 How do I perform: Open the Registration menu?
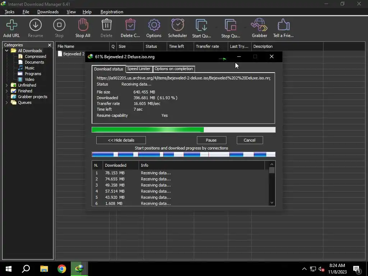tap(112, 12)
